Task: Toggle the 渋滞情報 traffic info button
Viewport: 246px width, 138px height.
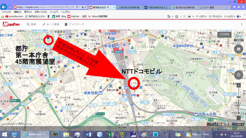Action: (x=224, y=34)
